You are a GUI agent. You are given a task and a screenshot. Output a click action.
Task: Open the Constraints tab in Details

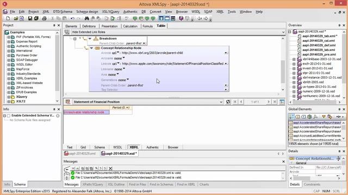click(x=312, y=184)
